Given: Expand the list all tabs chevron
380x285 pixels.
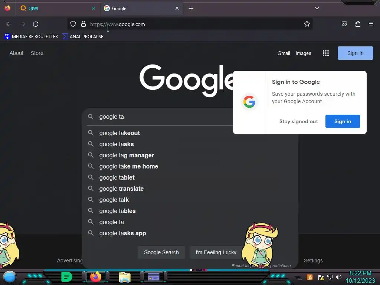Looking at the screenshot, I should point(317,8).
